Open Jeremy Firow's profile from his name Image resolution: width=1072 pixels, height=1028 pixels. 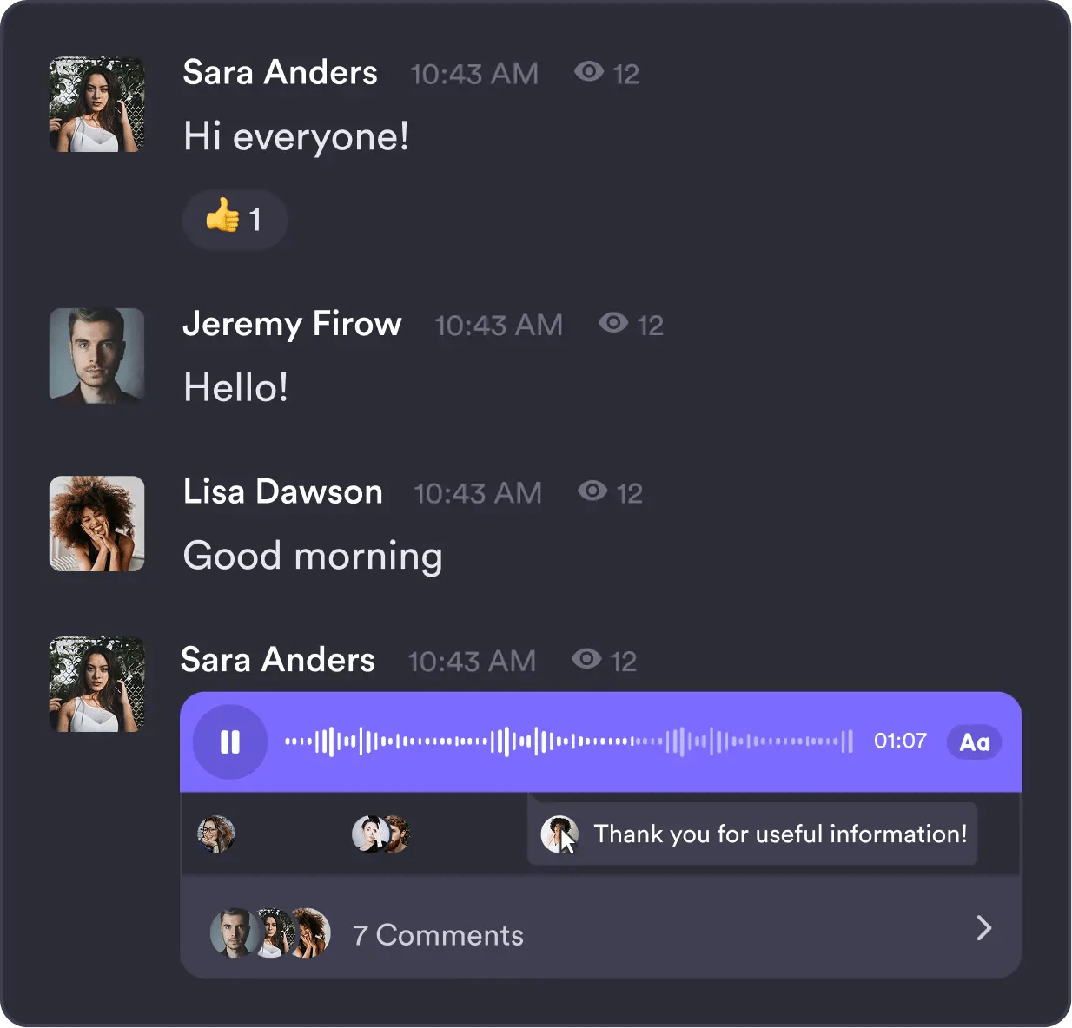[292, 324]
